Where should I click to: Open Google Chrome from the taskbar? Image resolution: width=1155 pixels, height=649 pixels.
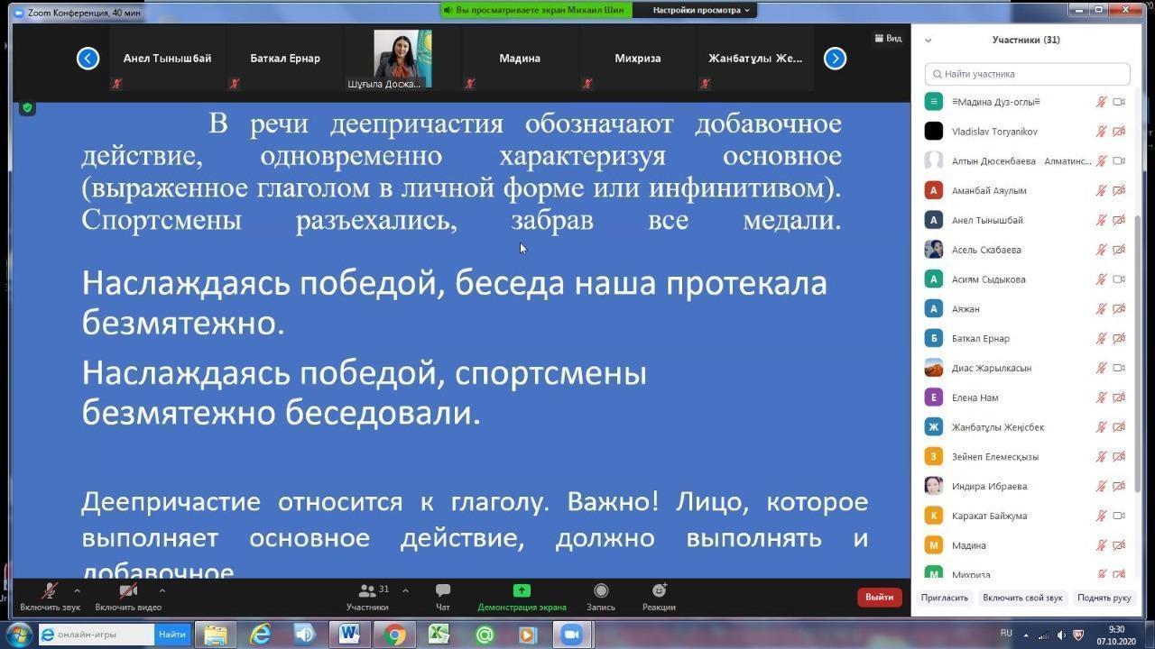point(394,635)
